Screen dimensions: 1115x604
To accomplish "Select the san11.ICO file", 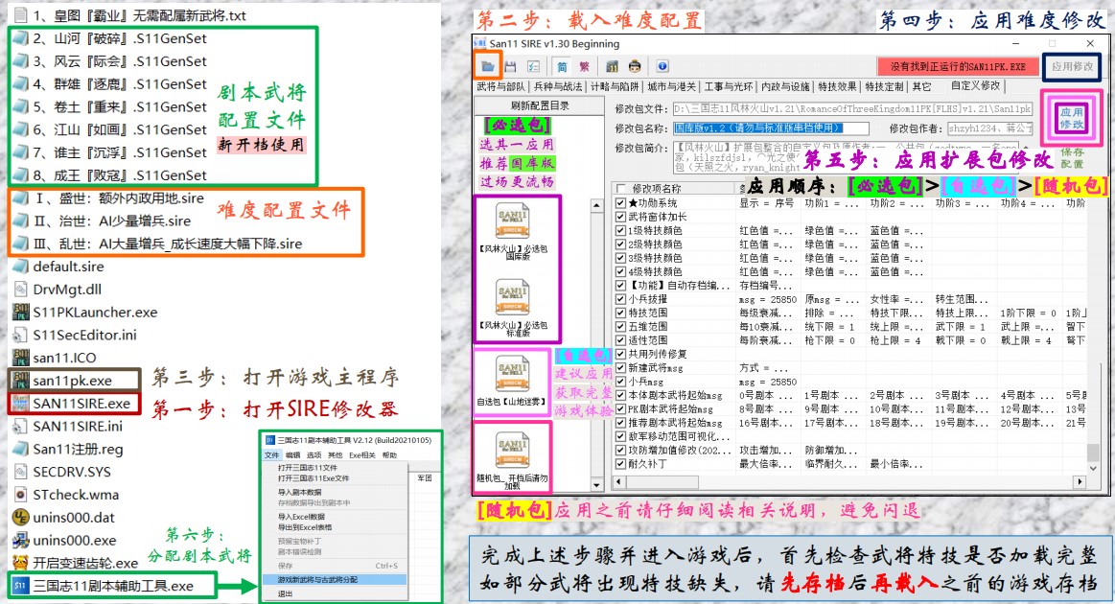I will [54, 358].
